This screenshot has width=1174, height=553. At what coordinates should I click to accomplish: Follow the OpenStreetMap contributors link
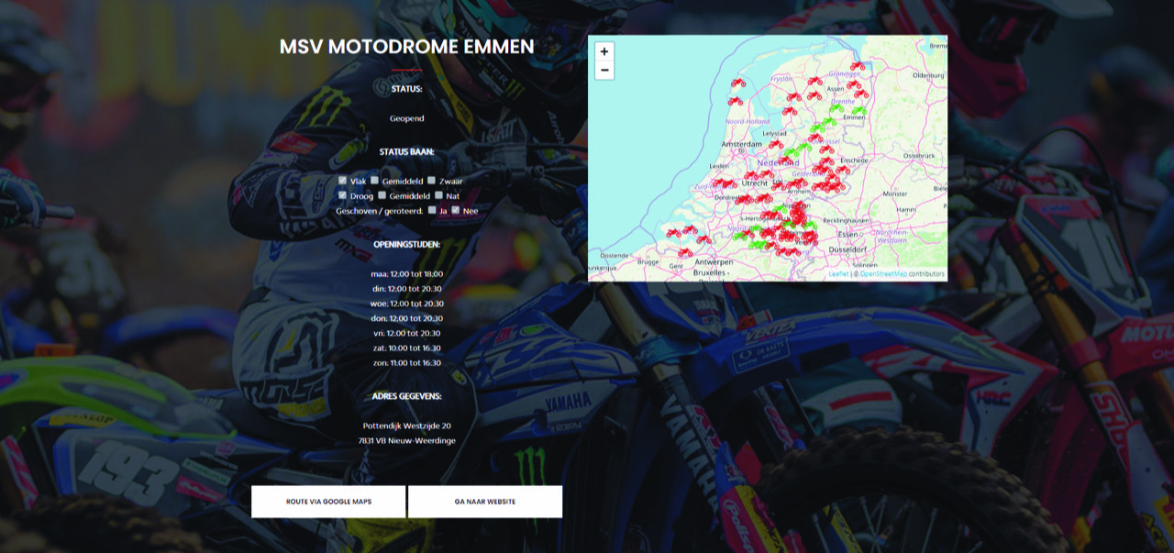click(882, 273)
